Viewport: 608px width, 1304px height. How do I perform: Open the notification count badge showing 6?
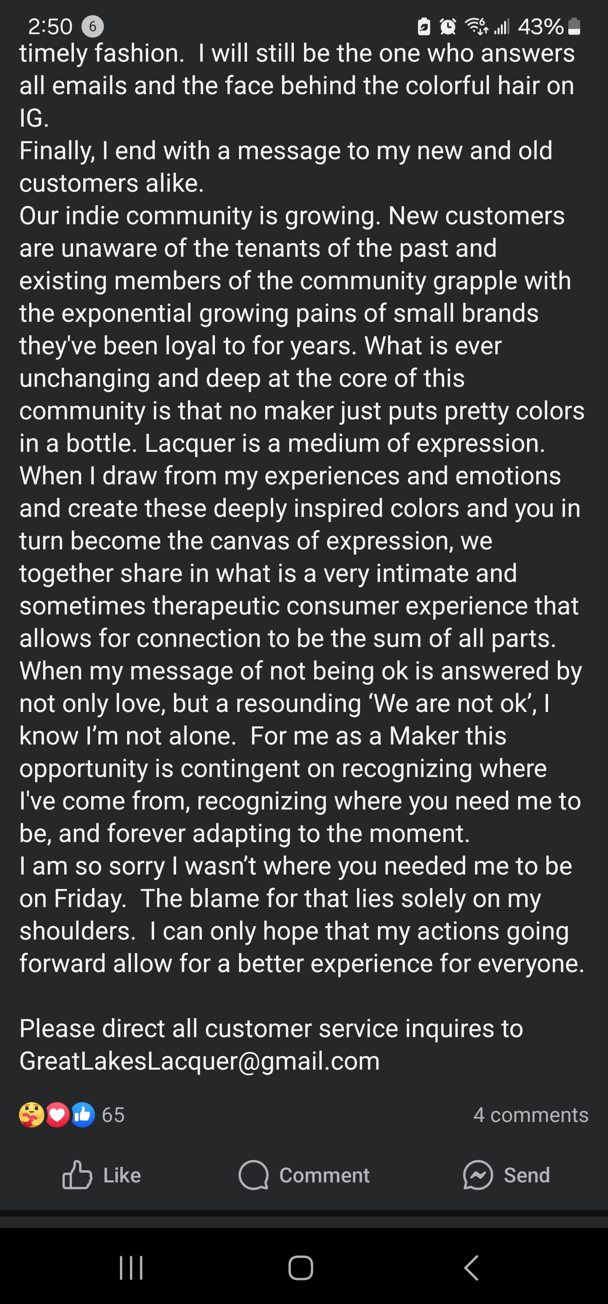92,26
